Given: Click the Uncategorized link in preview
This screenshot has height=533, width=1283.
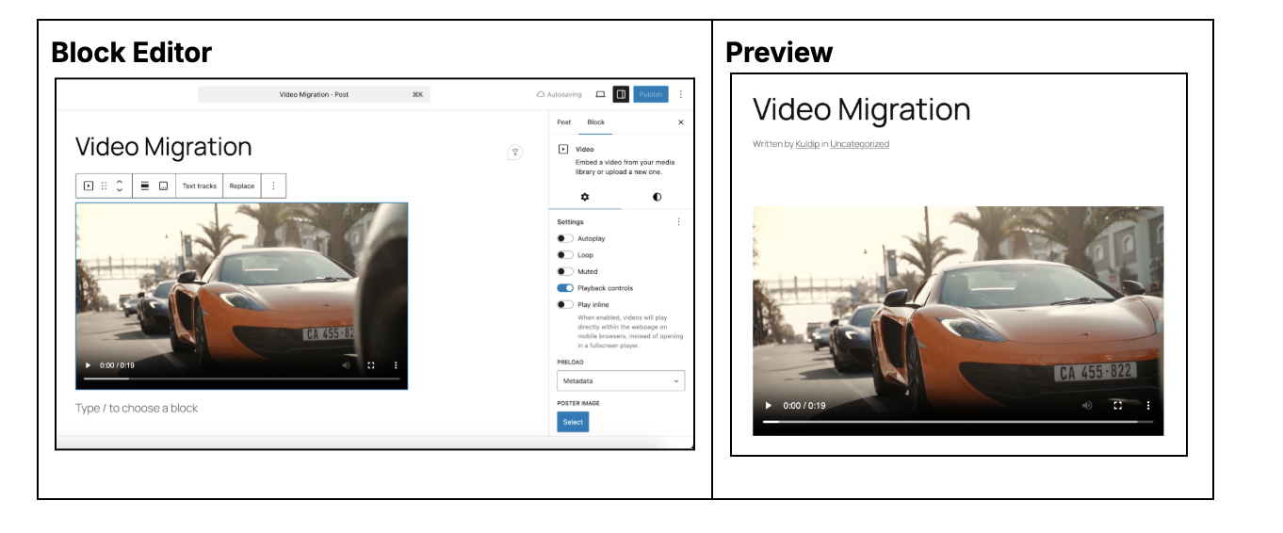Looking at the screenshot, I should point(859,144).
